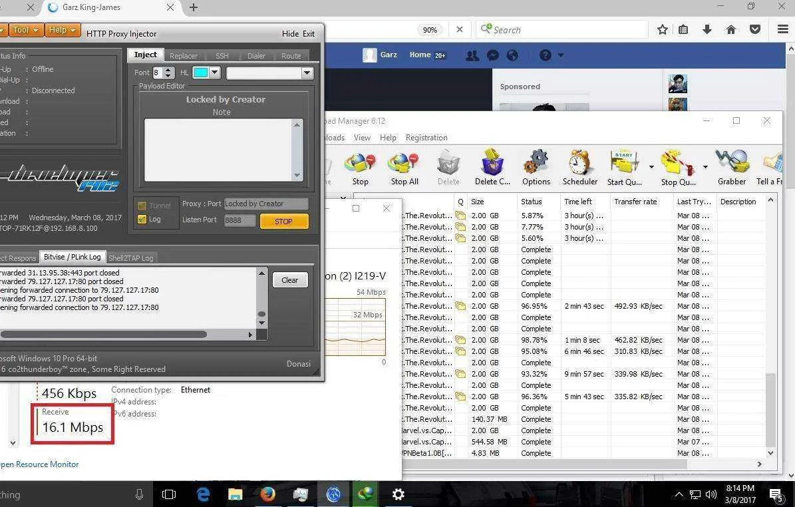Screen dimensions: 795x507
Task: Open the Firefox hamburger menu
Action: (783, 29)
